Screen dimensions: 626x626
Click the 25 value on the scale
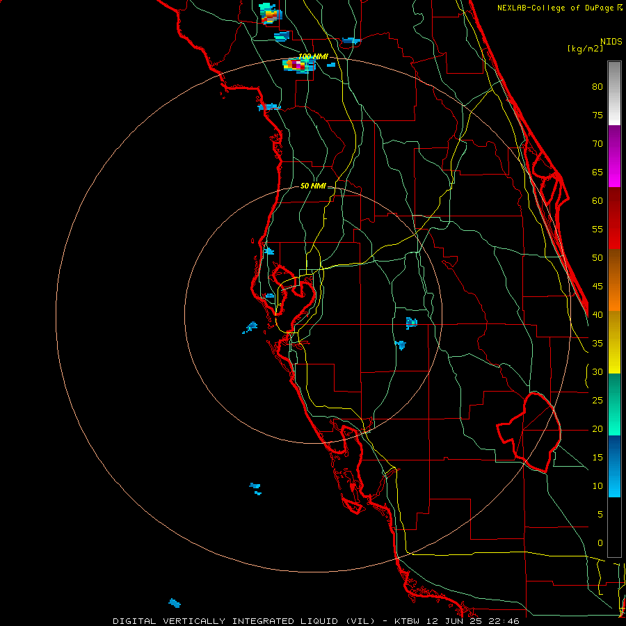pos(597,401)
